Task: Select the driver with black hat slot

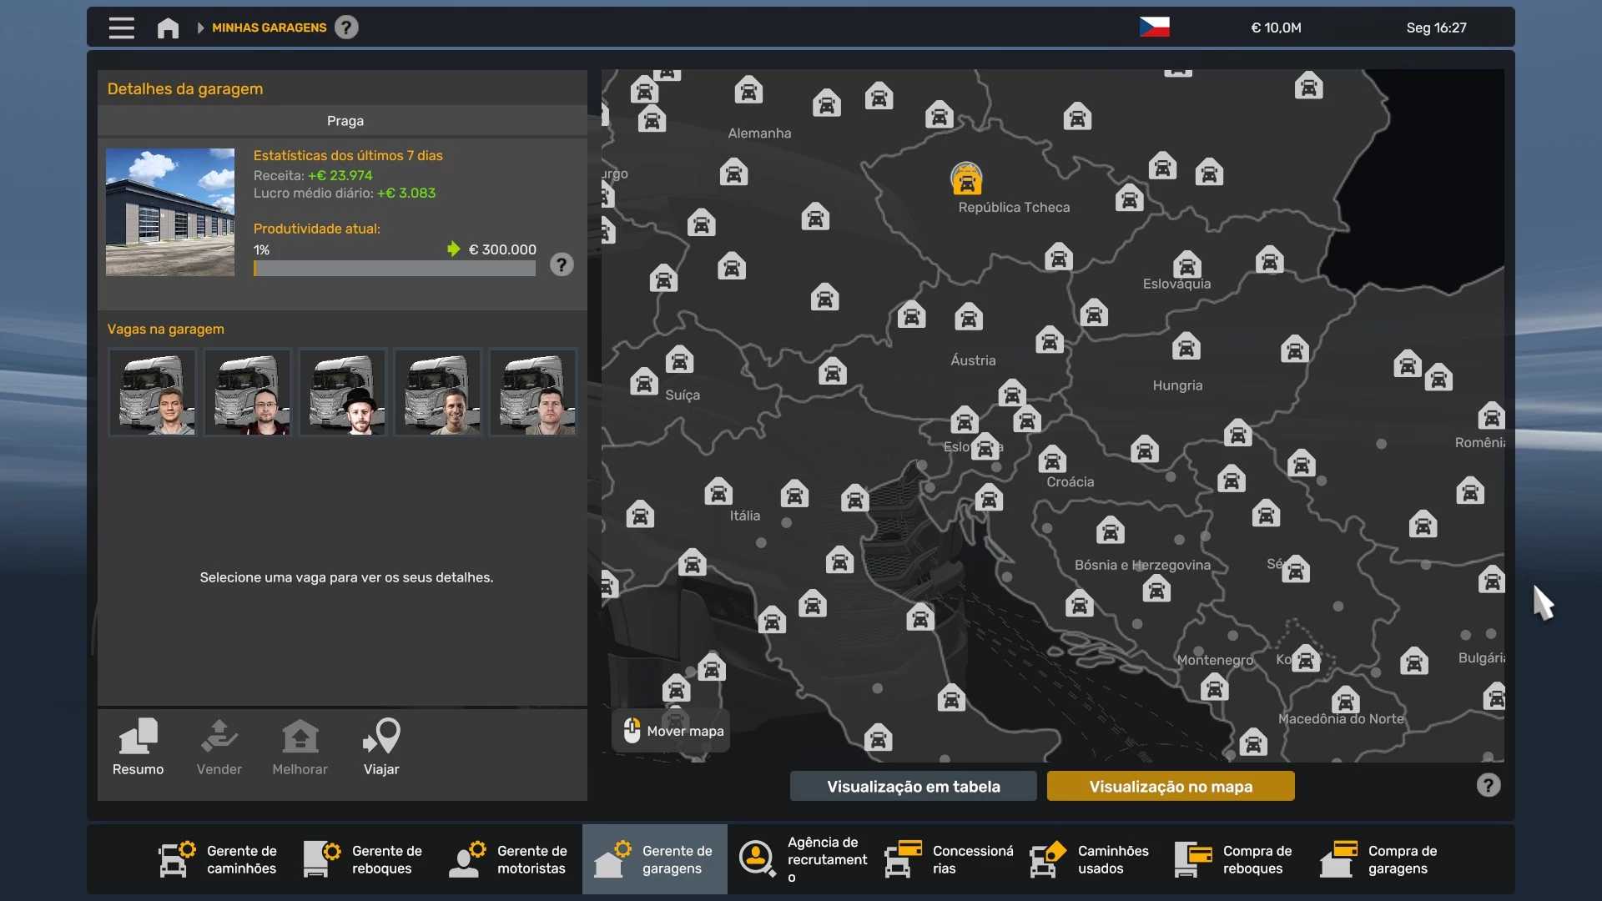Action: (x=343, y=392)
